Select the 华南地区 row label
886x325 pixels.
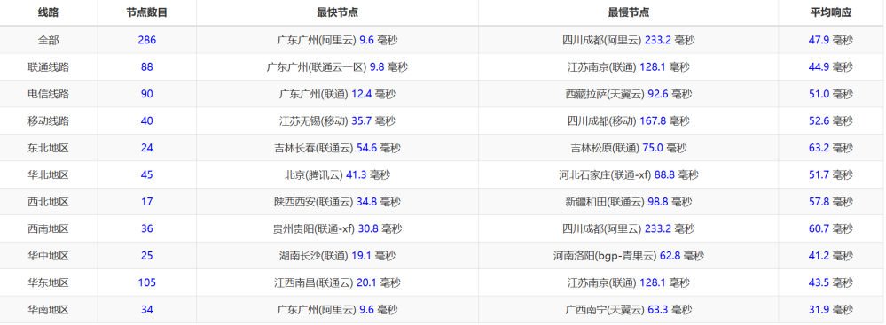49,309
